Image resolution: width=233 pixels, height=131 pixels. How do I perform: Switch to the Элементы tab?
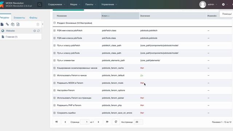[19, 17]
